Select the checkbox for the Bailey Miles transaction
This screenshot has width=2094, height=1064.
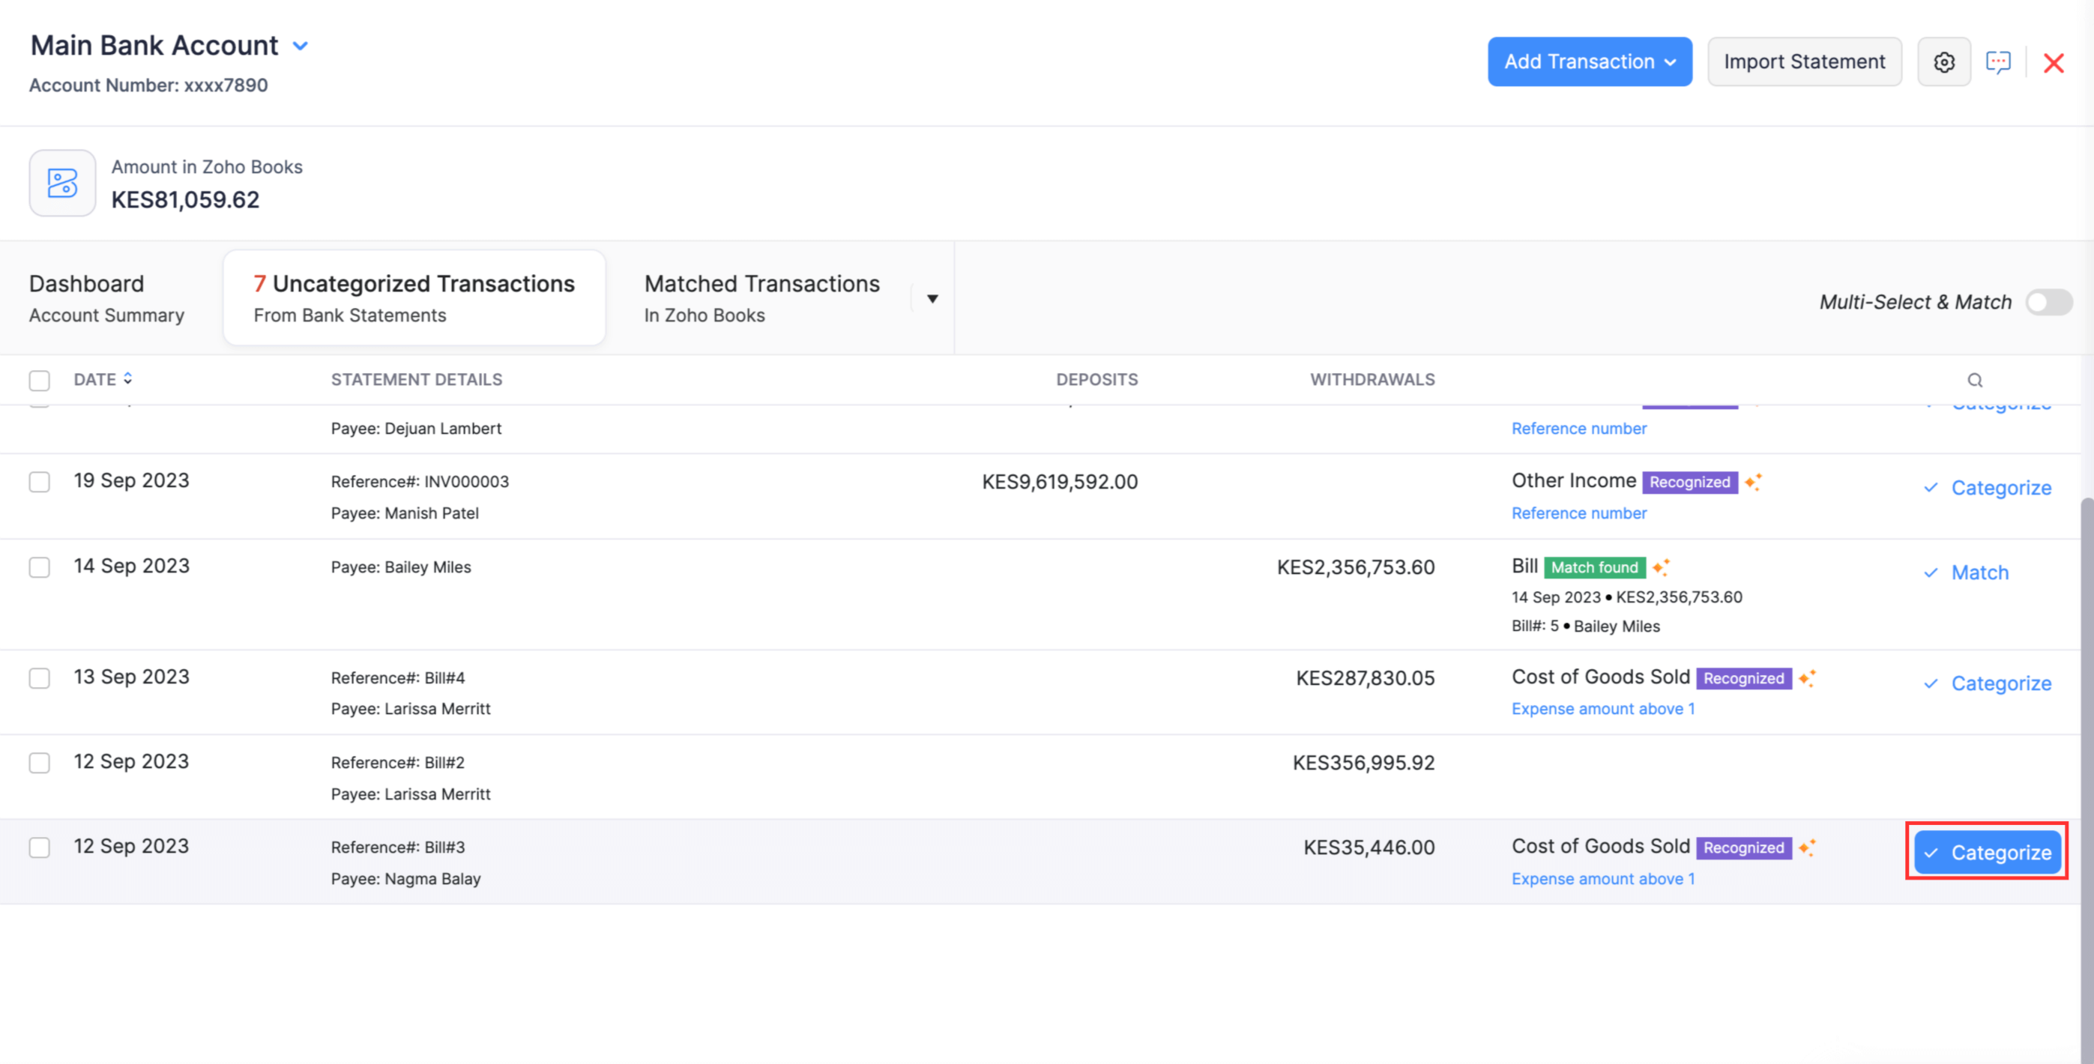pyautogui.click(x=38, y=567)
